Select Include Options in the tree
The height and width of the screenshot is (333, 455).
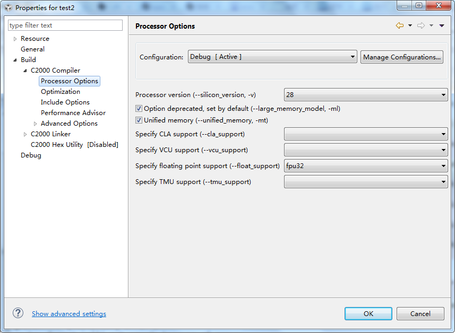(x=65, y=102)
